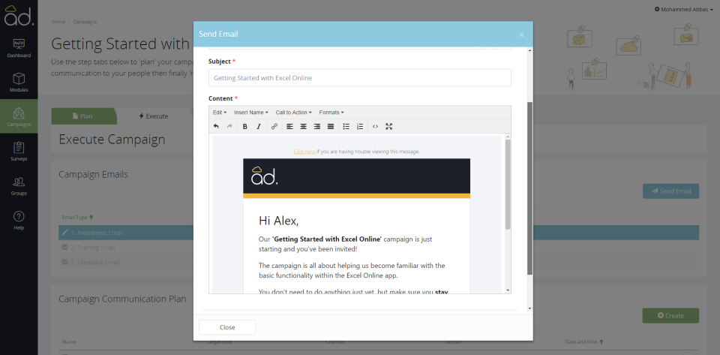Follow the 'Click here' link in the email
Image resolution: width=720 pixels, height=355 pixels.
click(304, 151)
